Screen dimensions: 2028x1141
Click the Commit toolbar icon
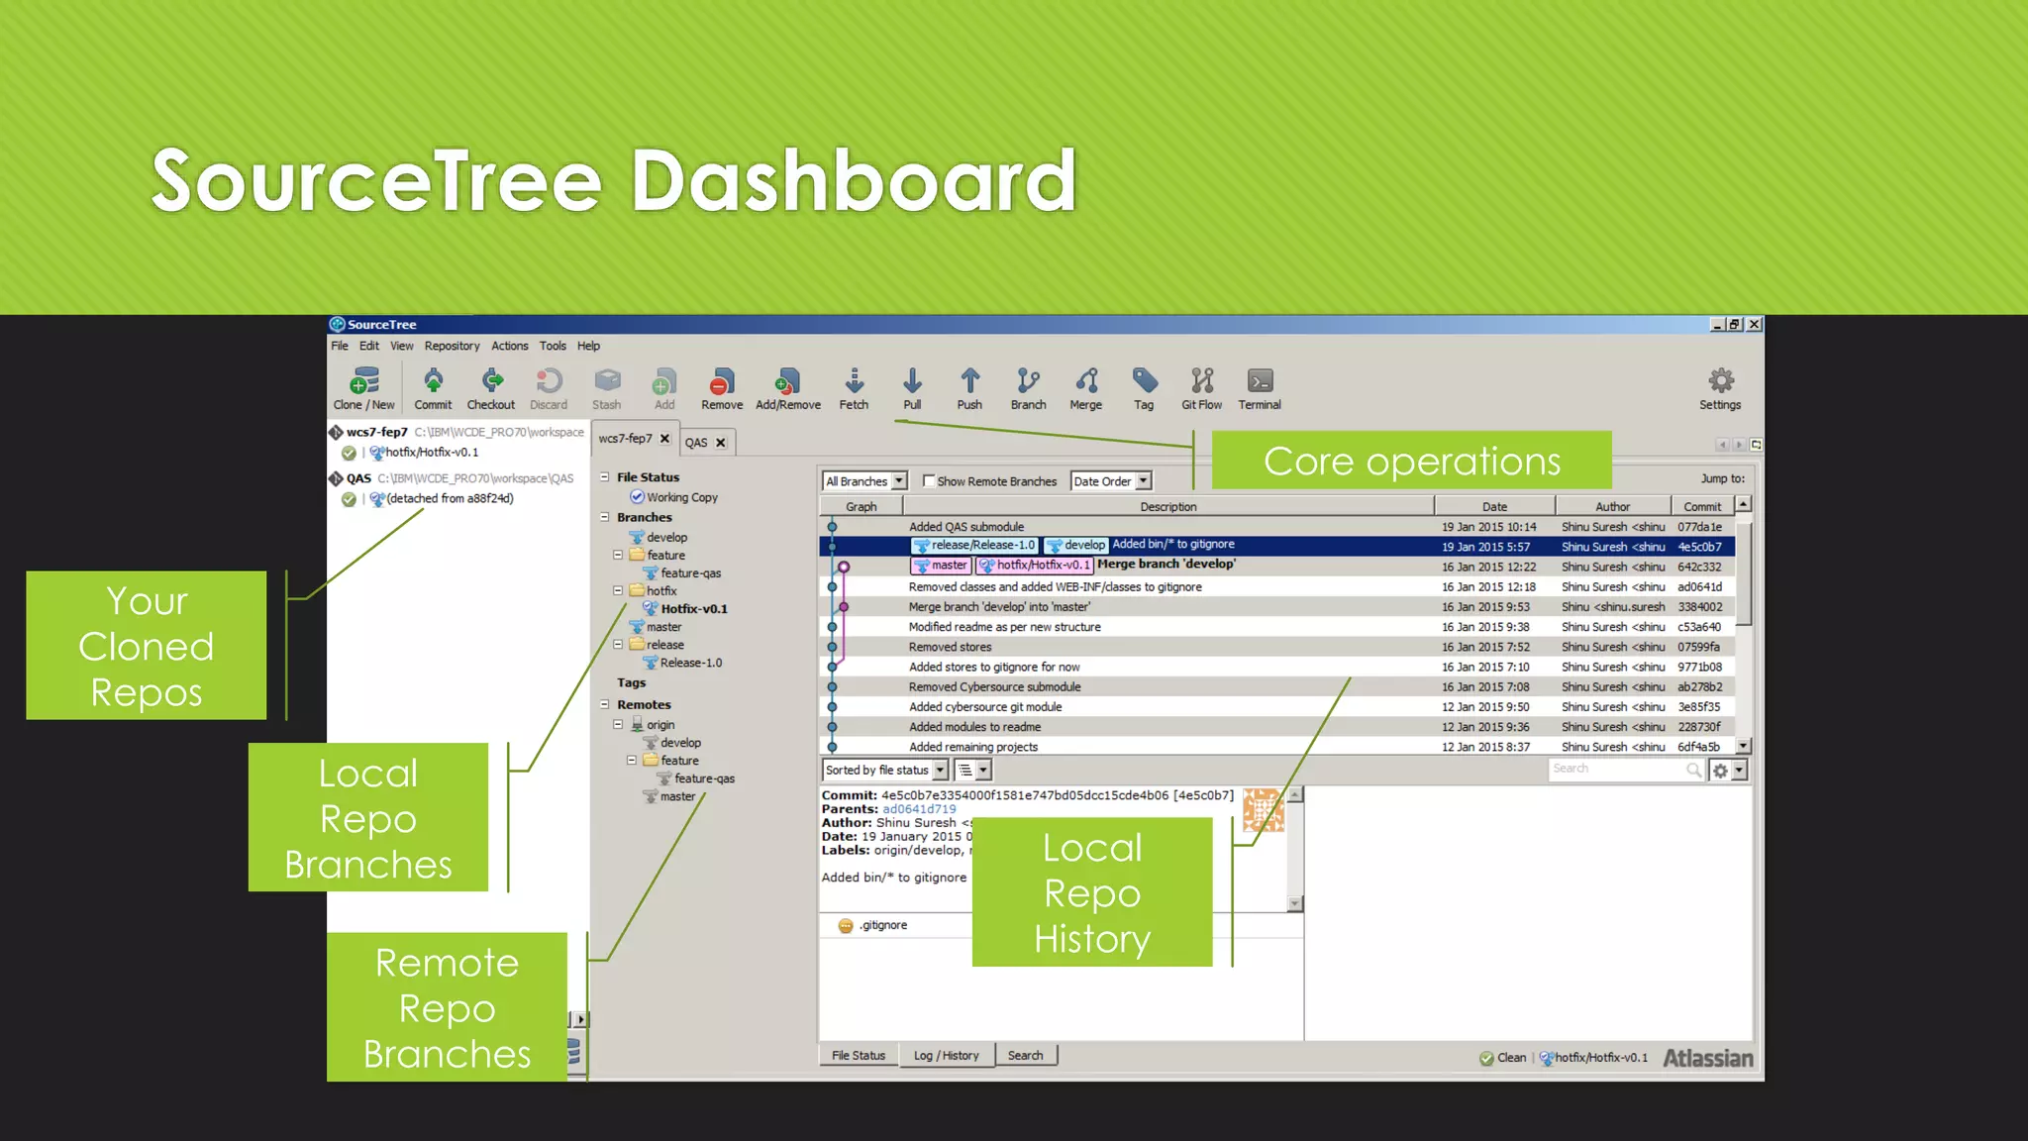click(x=433, y=382)
